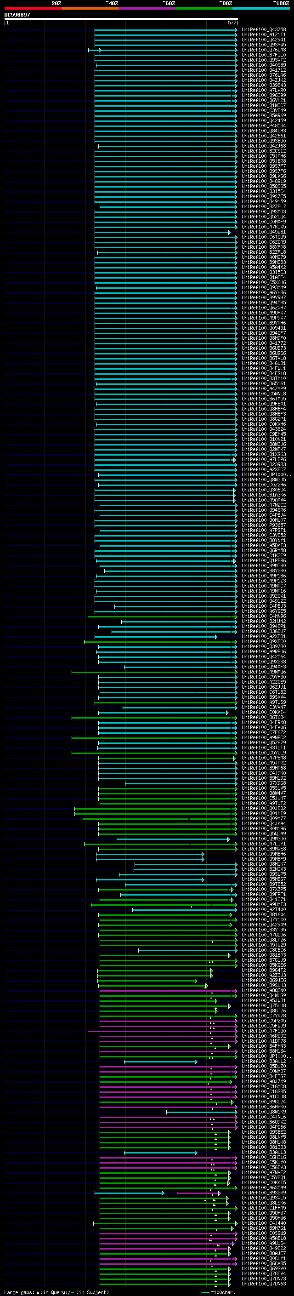Select the UniRef100_Q76LA8 label
Image resolution: width=294 pixels, height=1296 pixels.
(x=264, y=50)
